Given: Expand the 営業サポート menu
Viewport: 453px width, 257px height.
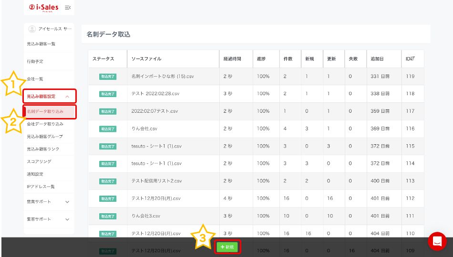Looking at the screenshot, I should click(x=67, y=202).
